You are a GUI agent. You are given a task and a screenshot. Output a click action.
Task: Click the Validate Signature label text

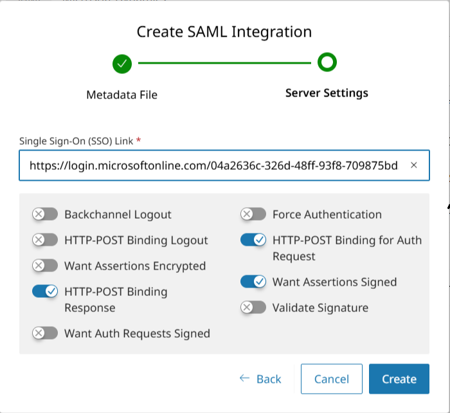point(320,308)
